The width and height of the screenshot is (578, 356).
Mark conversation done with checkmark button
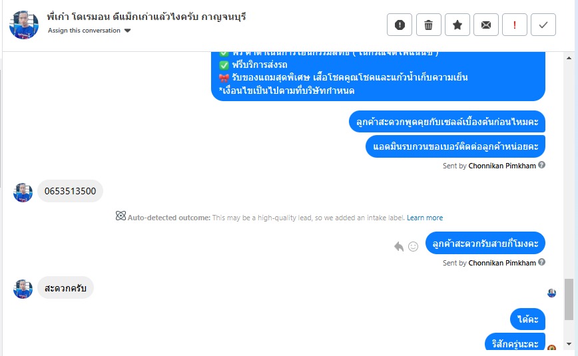543,25
